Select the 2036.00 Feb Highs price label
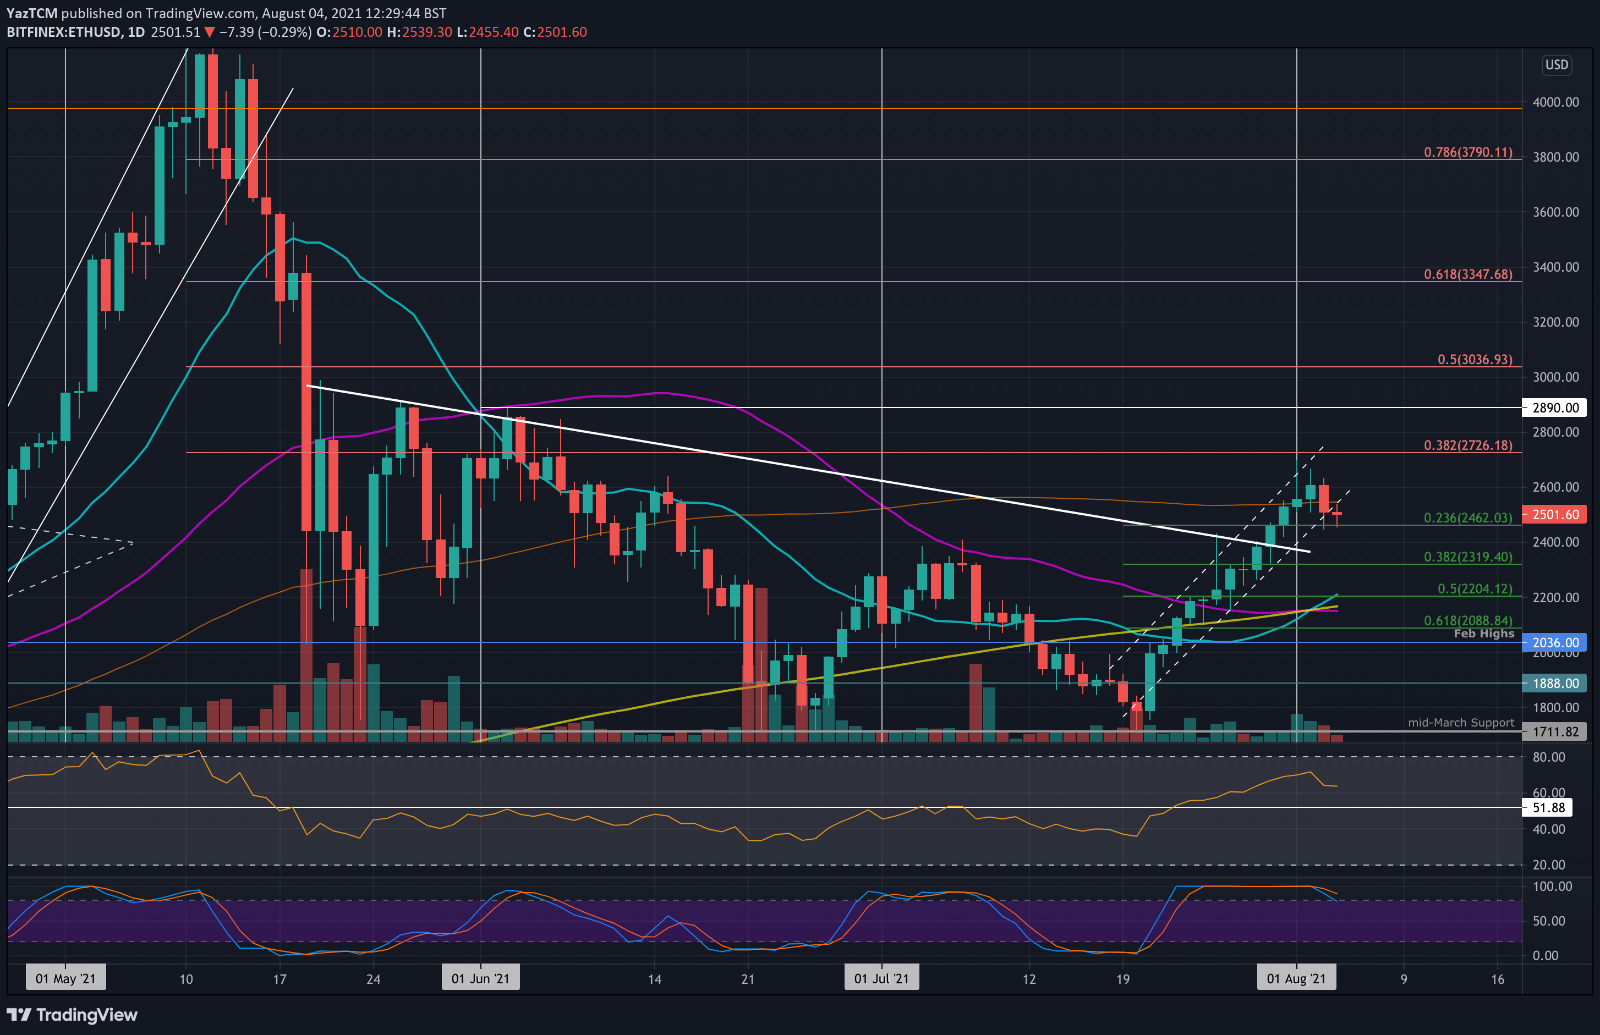Viewport: 1600px width, 1035px height. (x=1555, y=642)
